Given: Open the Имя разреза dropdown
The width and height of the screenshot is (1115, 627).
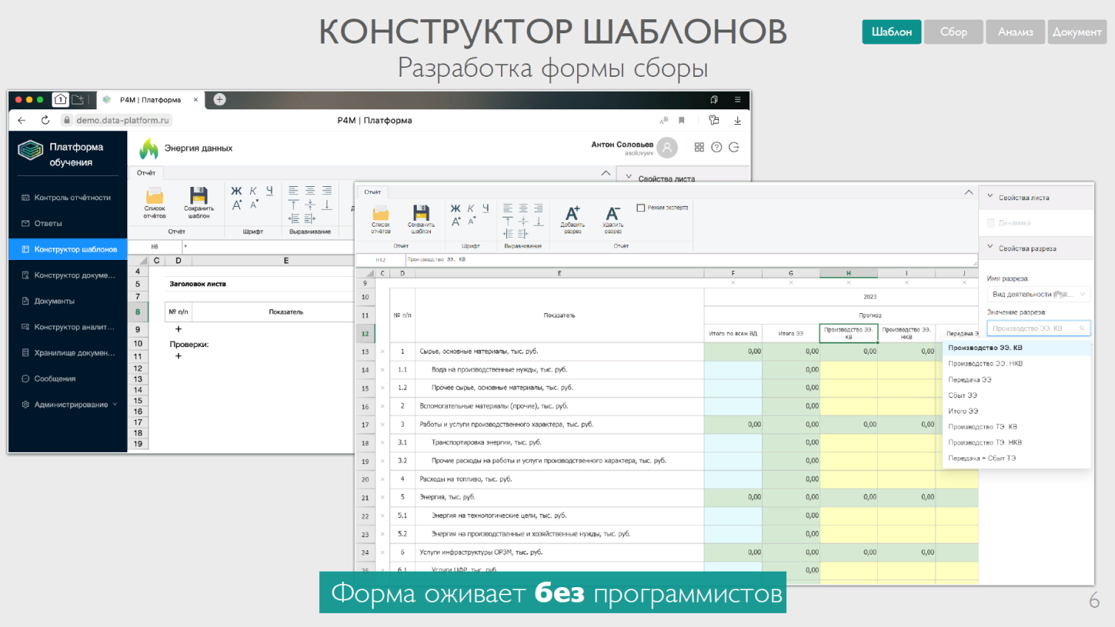Looking at the screenshot, I should (1038, 294).
